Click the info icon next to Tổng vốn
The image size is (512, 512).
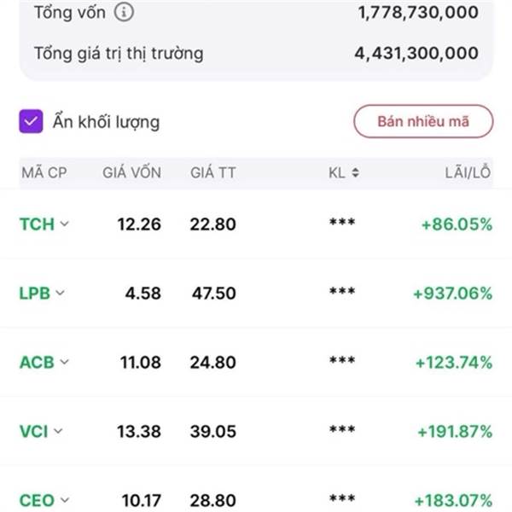[125, 13]
